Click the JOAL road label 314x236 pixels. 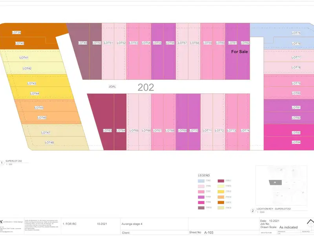point(112,86)
